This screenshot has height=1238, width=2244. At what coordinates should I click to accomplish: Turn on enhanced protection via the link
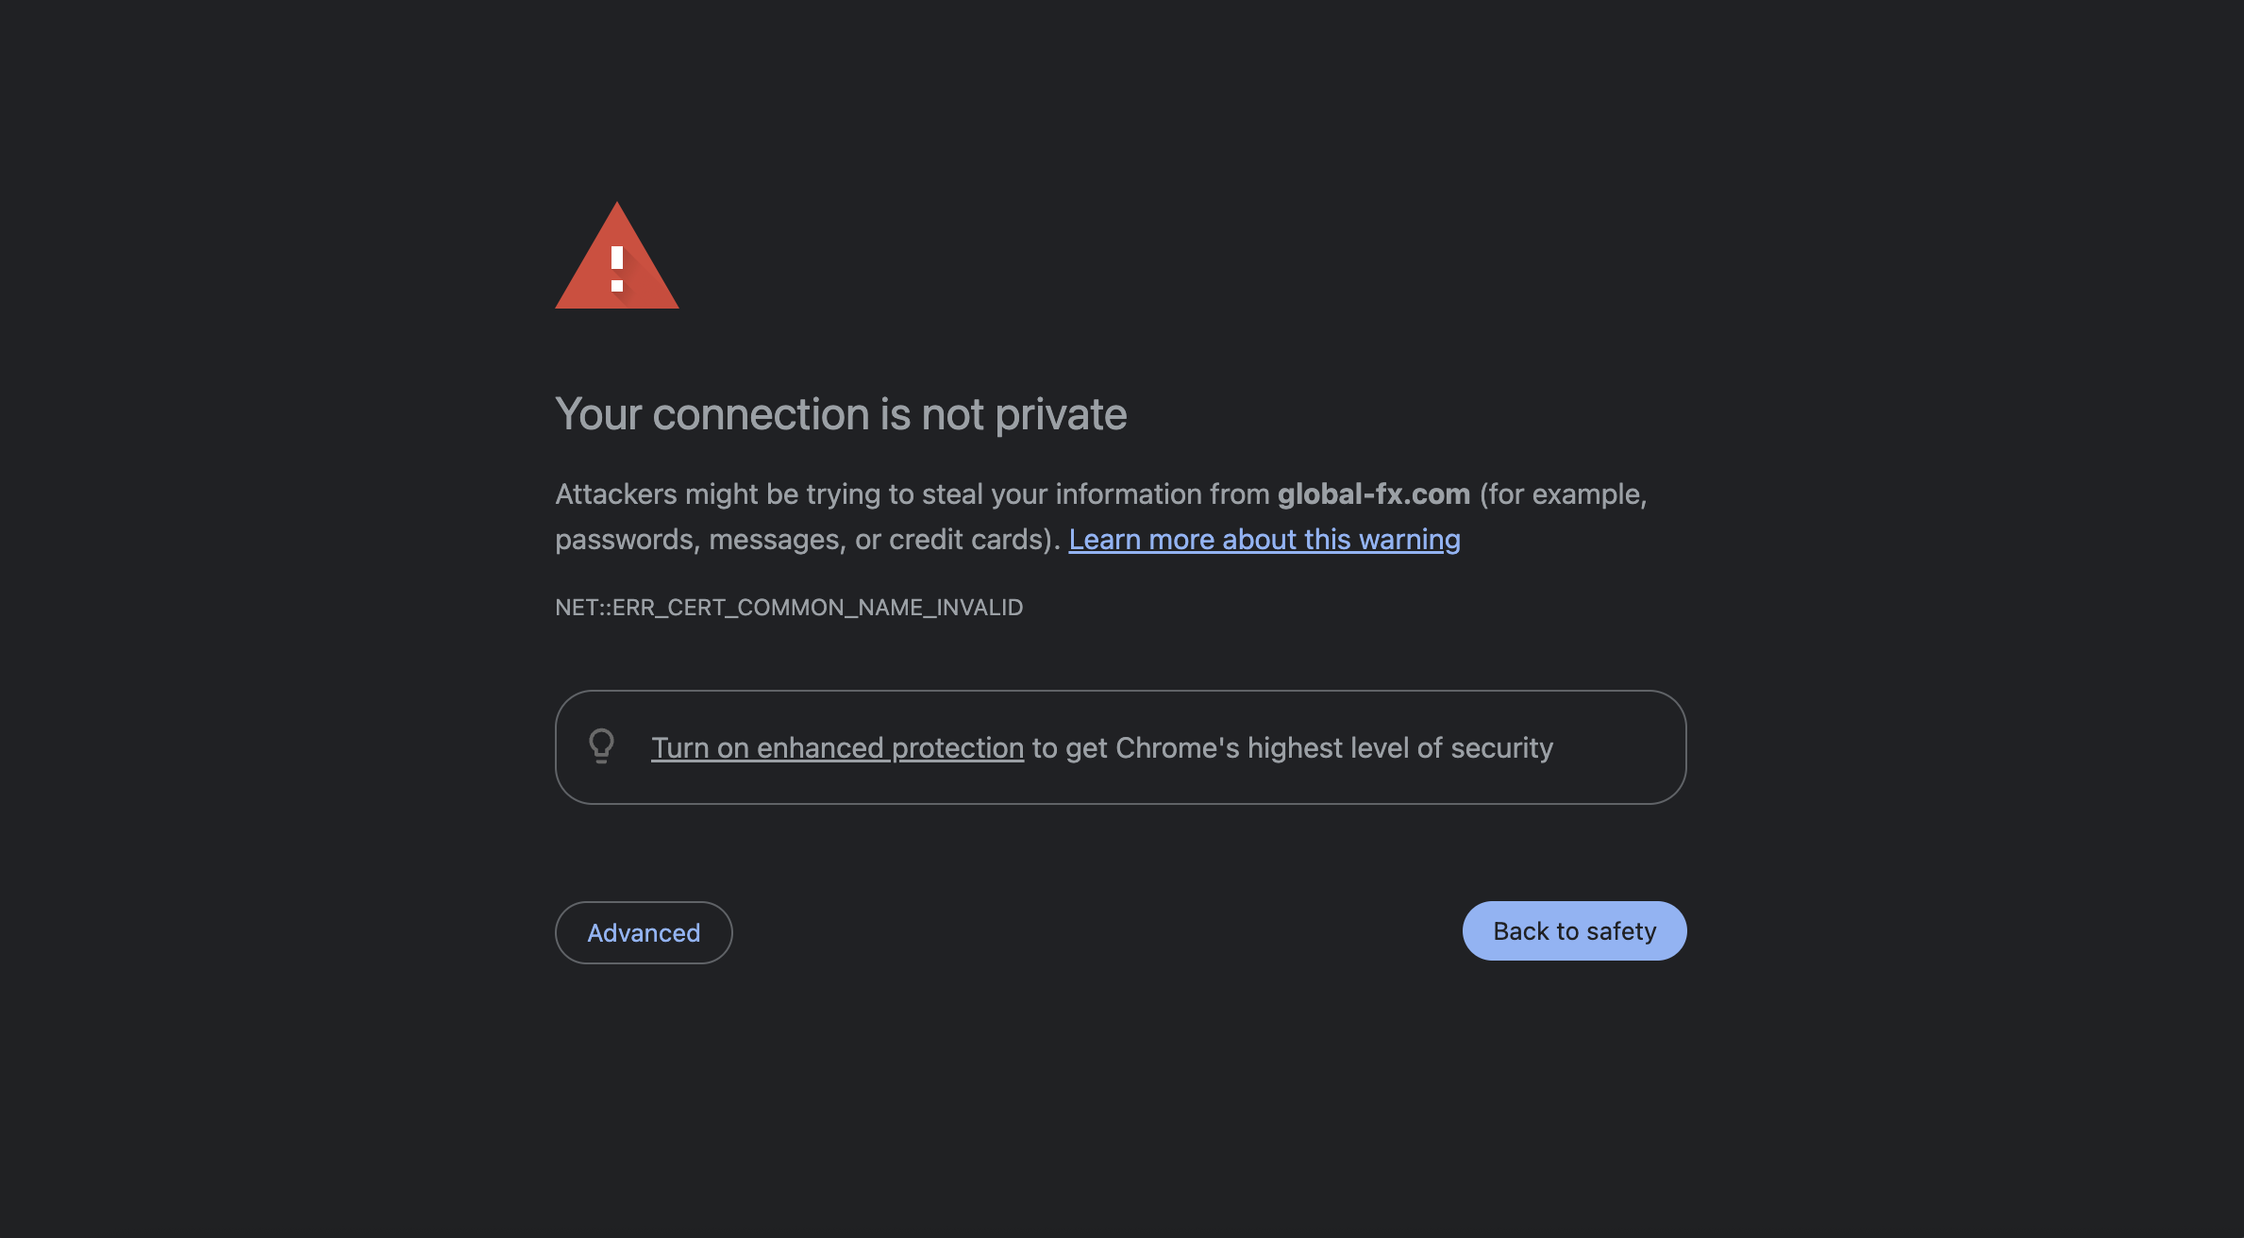[x=837, y=747]
